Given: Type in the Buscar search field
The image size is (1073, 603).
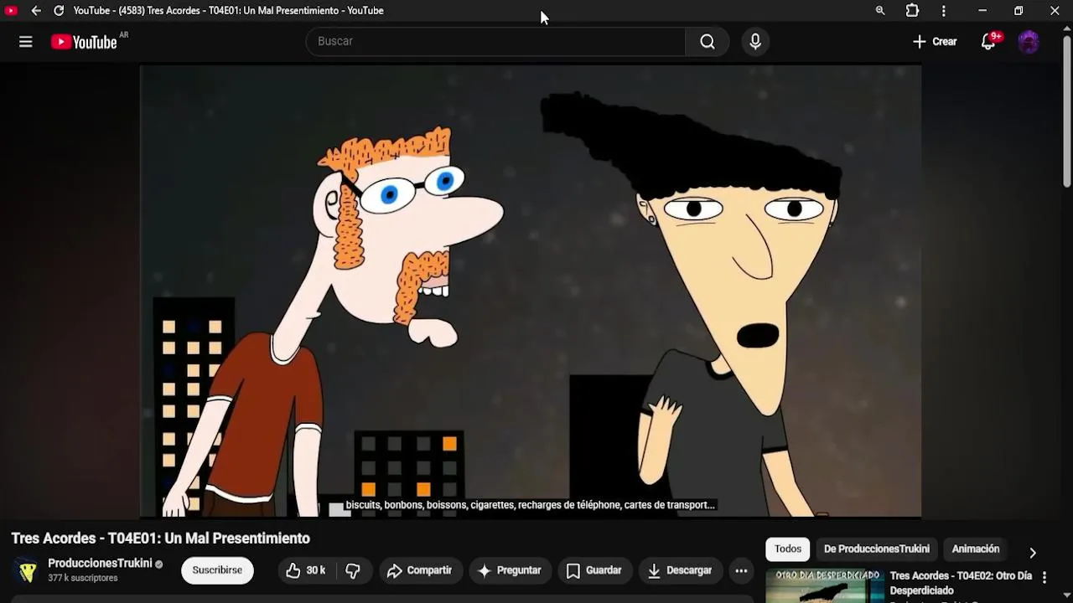Looking at the screenshot, I should [496, 42].
